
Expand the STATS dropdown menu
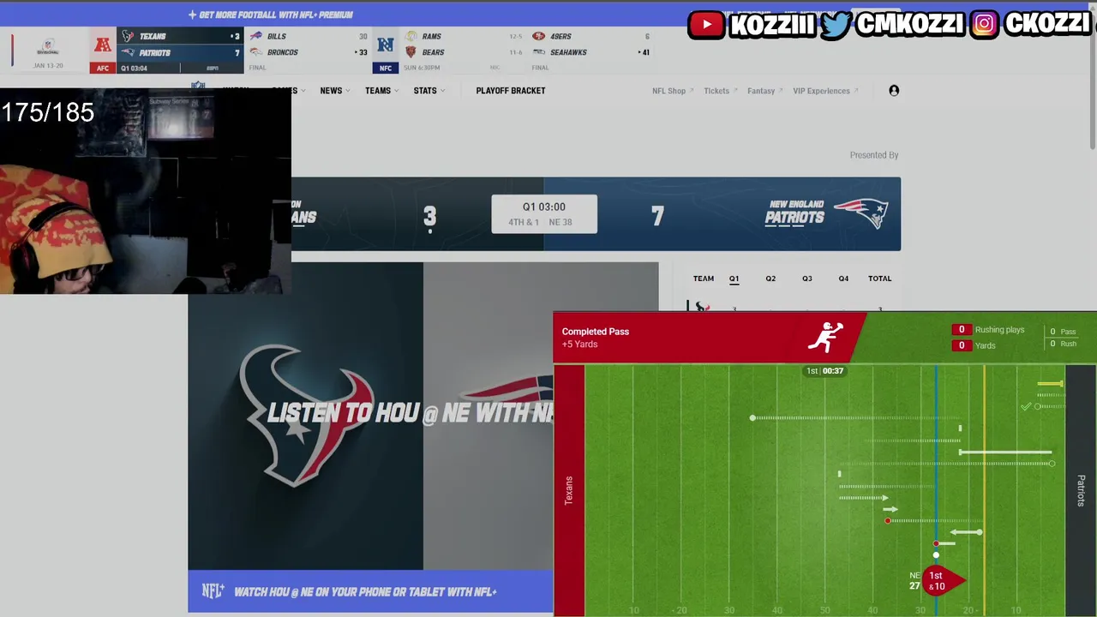pos(429,91)
